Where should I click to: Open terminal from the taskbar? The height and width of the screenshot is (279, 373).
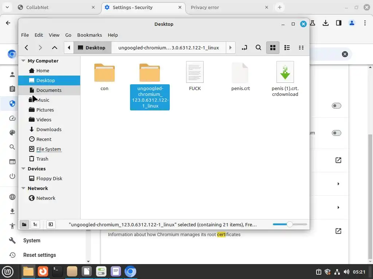(57, 271)
